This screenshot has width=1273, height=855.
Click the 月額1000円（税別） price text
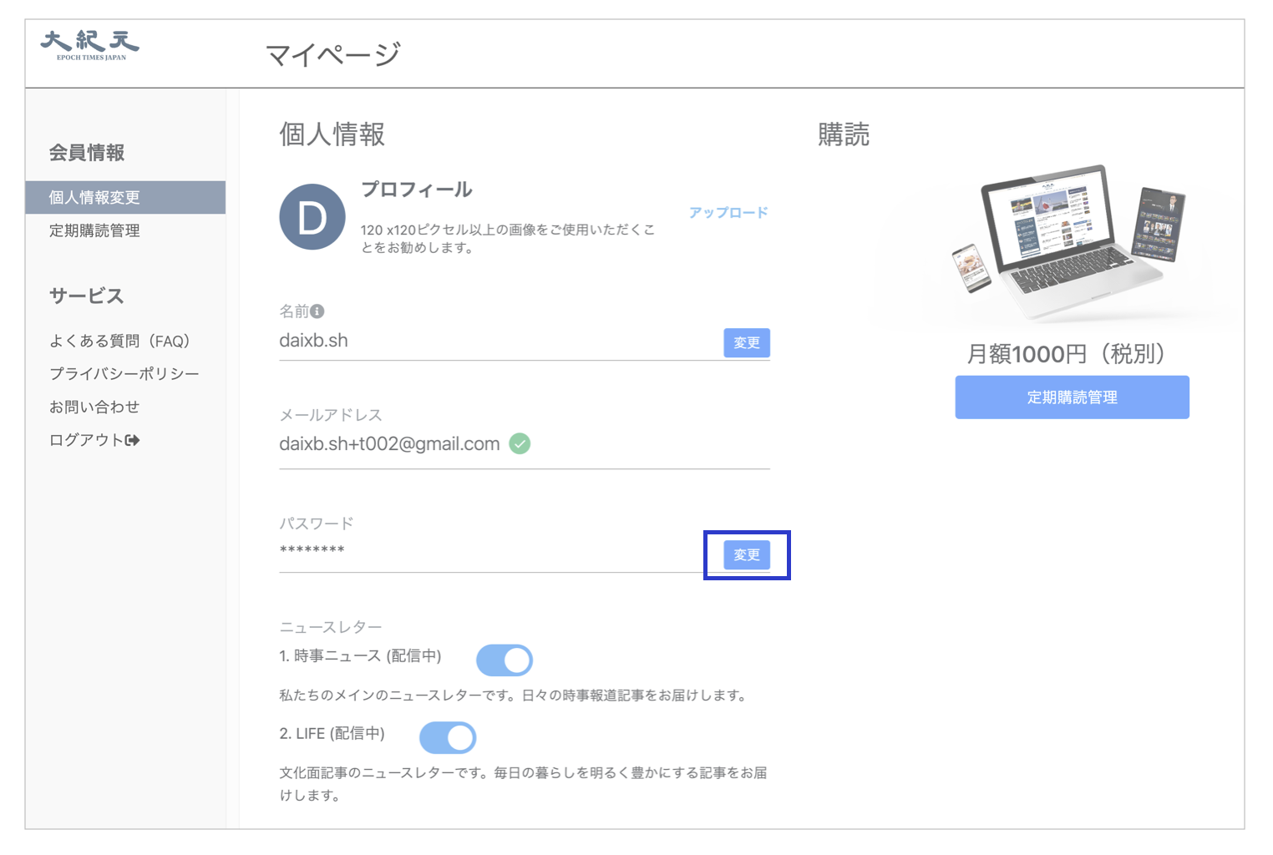[x=1066, y=354]
